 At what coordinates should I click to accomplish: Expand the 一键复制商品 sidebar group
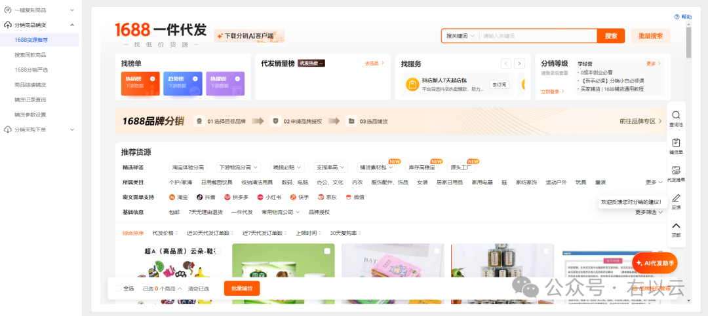72,10
